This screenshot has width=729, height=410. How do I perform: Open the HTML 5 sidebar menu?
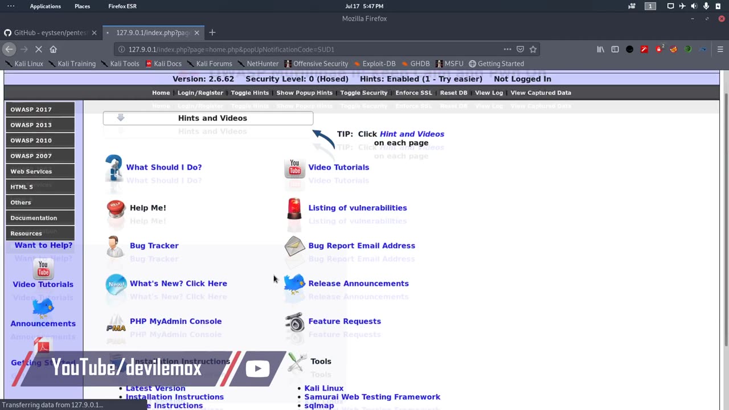point(40,187)
